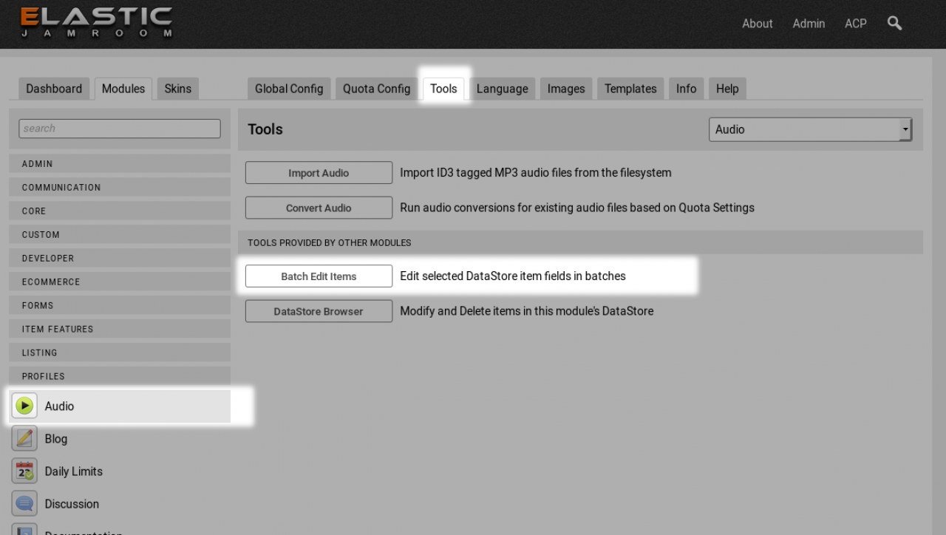This screenshot has width=946, height=535.
Task: Select the Modules tab
Action: (x=123, y=89)
